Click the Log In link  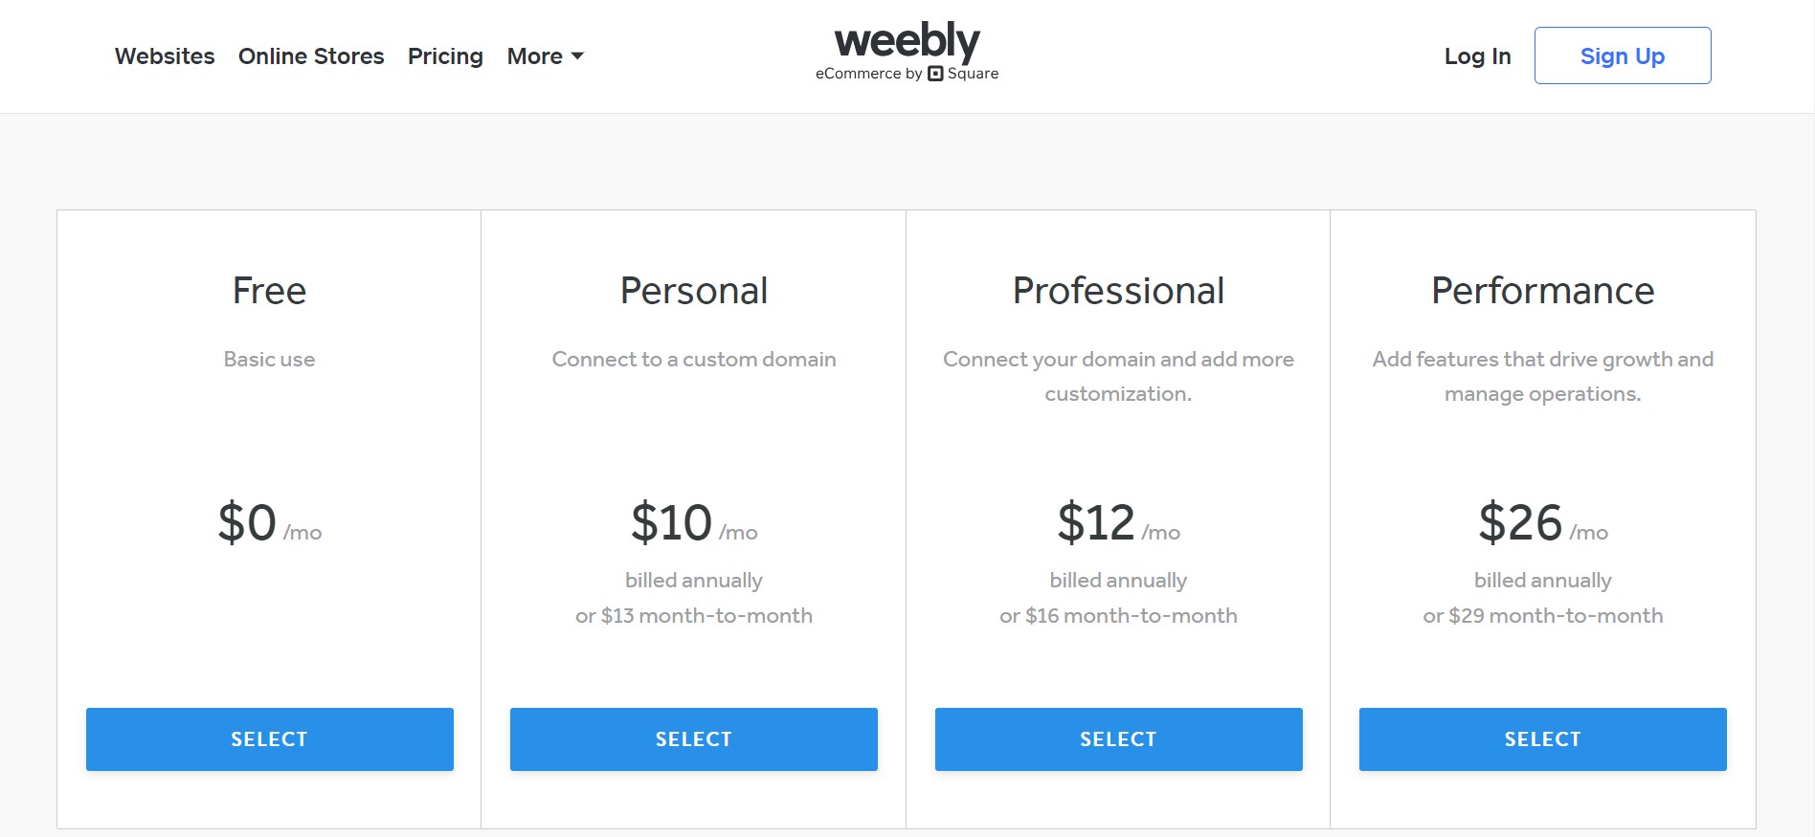(1477, 56)
